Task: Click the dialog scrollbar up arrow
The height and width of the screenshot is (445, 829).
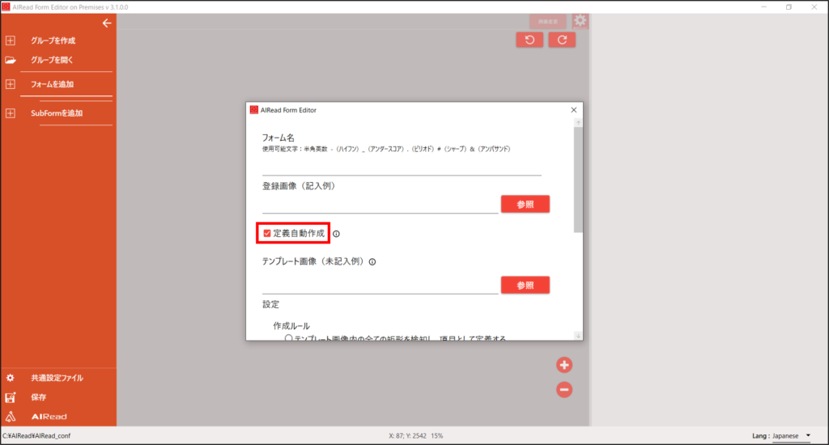Action: click(x=578, y=123)
